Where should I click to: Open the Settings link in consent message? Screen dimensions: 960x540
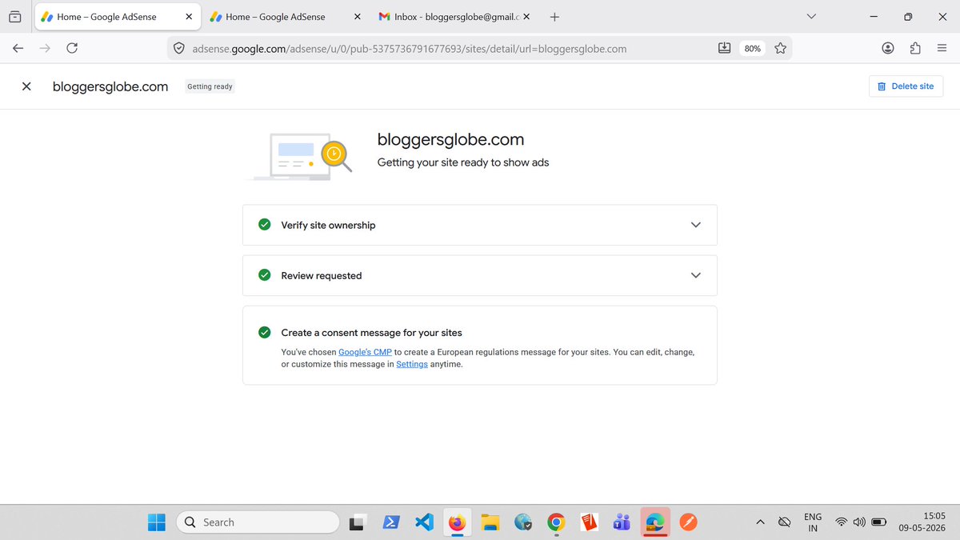[412, 364]
